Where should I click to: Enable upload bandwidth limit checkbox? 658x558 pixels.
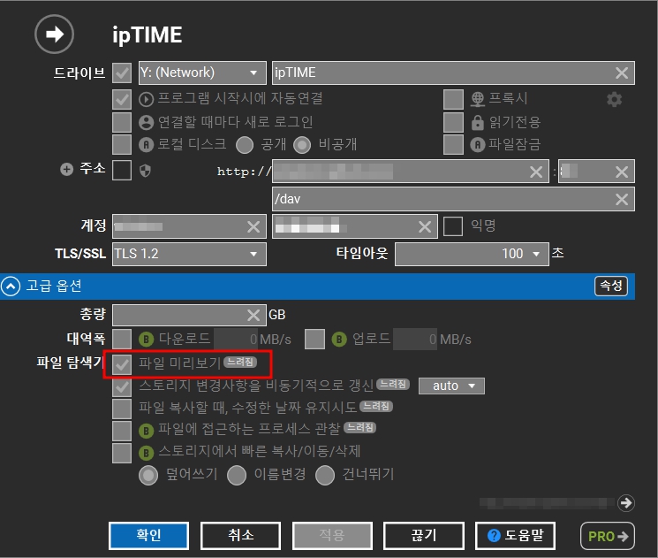pos(314,339)
